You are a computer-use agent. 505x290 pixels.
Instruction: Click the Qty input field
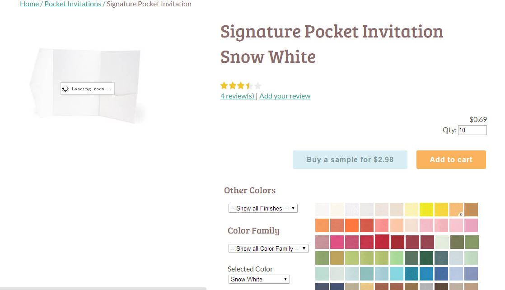point(472,130)
